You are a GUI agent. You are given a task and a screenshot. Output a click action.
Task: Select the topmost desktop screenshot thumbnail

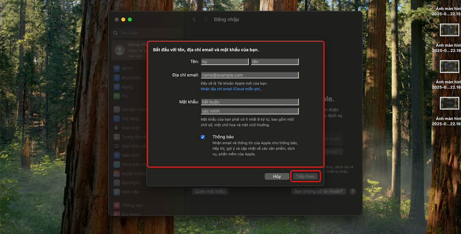(449, 30)
